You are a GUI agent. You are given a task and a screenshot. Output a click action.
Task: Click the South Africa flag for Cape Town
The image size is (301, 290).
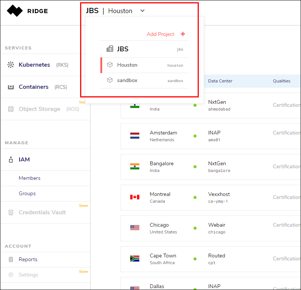[x=135, y=259]
